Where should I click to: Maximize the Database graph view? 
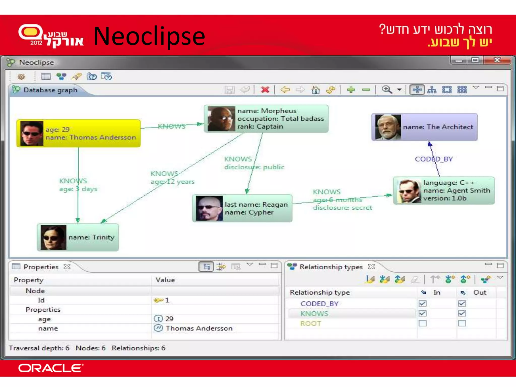click(500, 88)
